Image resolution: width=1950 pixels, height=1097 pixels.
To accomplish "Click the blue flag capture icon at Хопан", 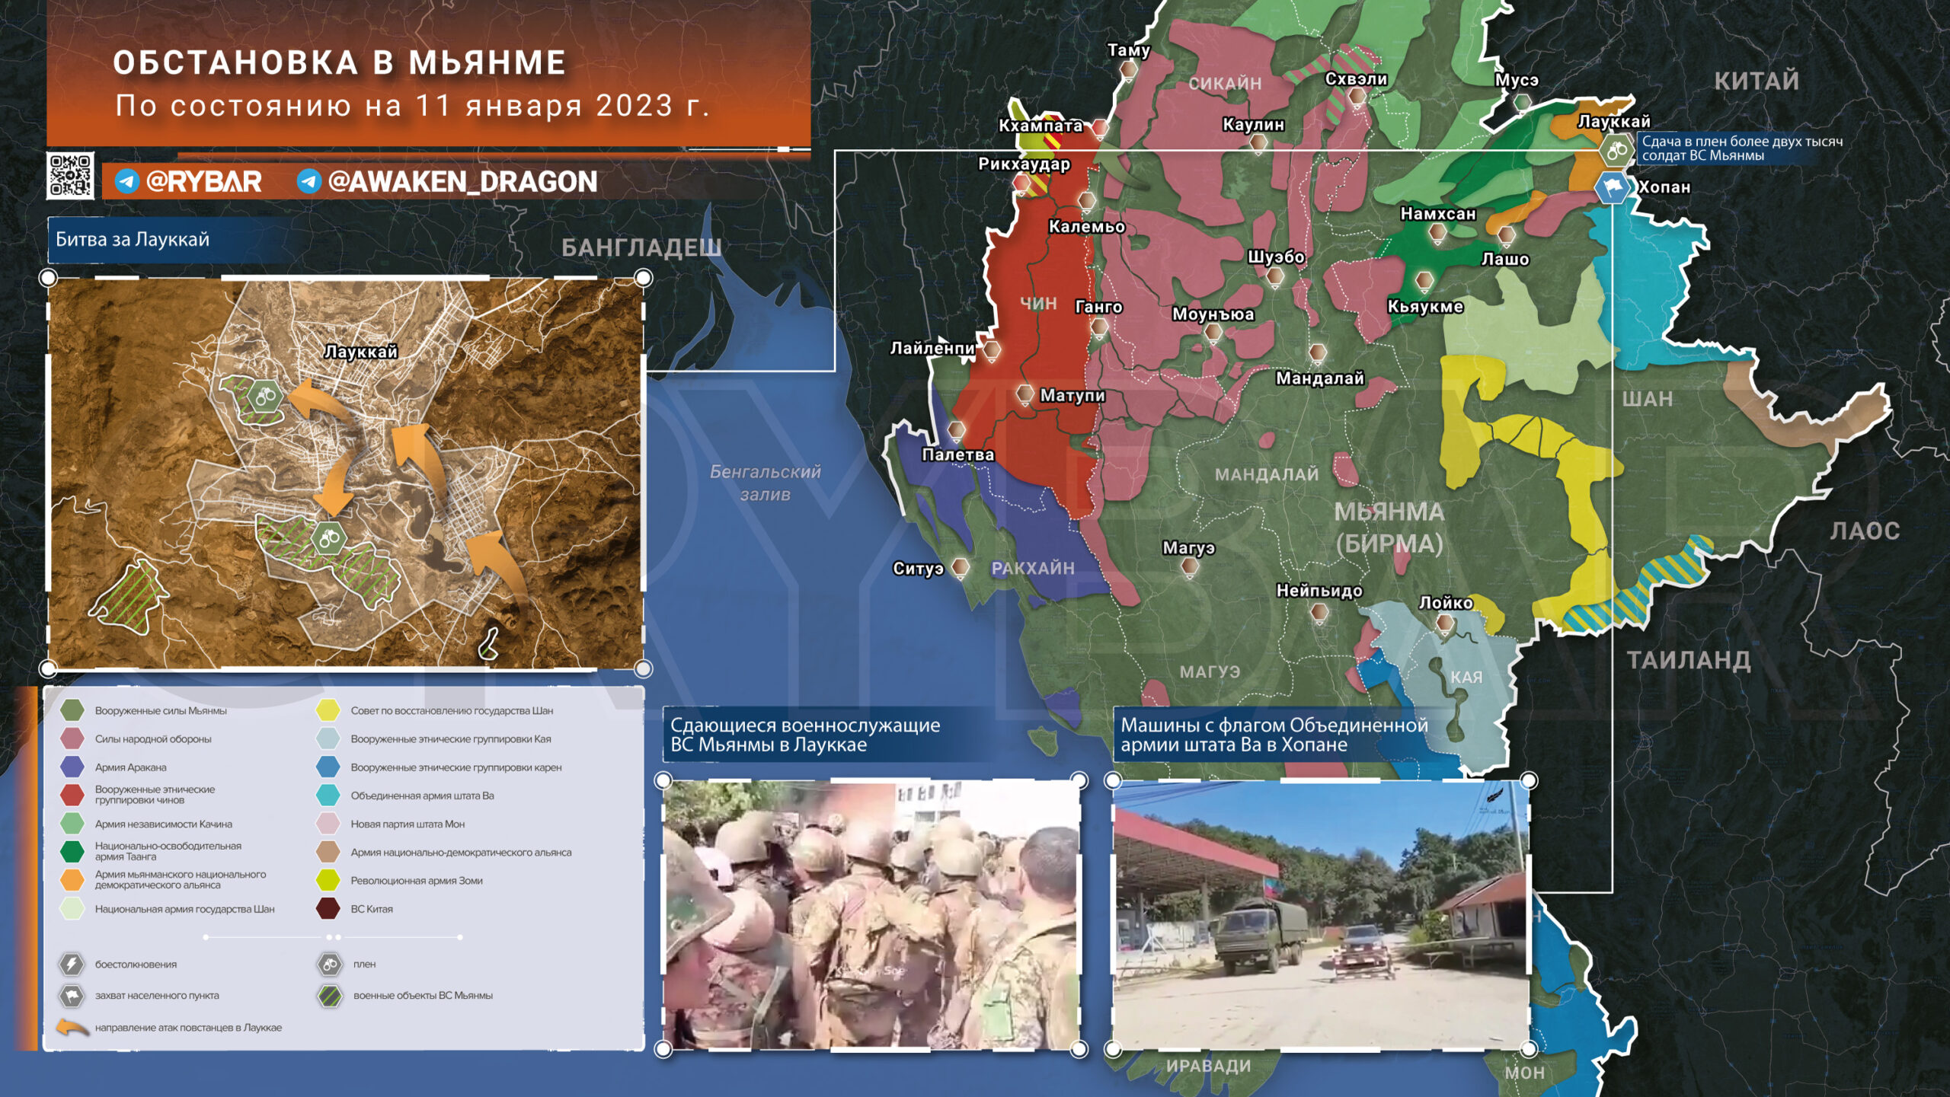I will (x=1613, y=187).
